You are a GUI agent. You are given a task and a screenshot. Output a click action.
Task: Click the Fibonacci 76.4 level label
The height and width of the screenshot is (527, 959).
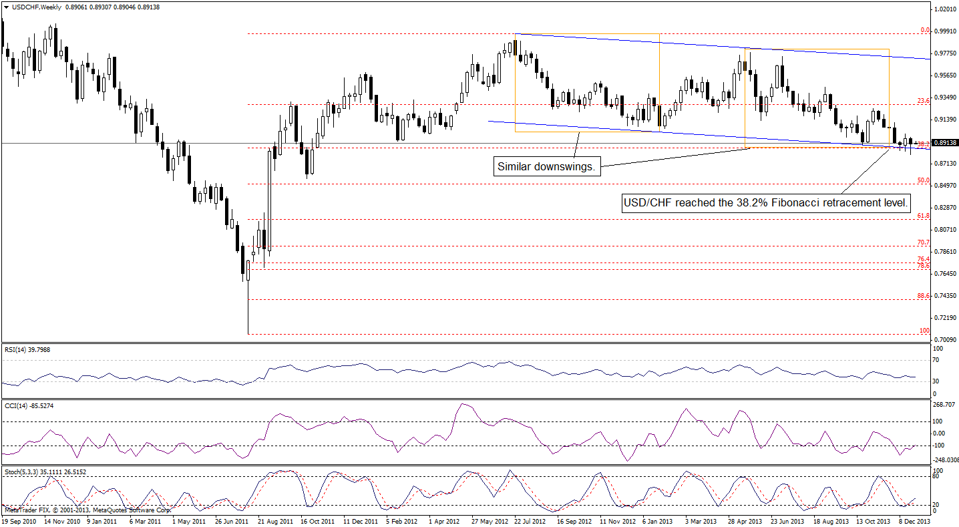924,259
